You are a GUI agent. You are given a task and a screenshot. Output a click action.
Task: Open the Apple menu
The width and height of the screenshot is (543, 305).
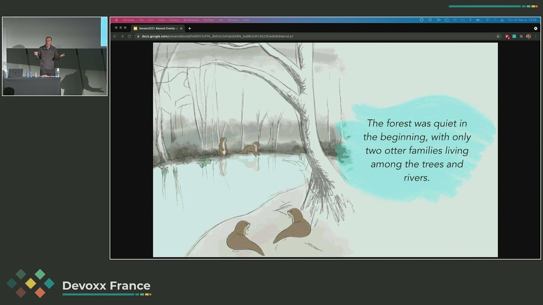[116, 20]
